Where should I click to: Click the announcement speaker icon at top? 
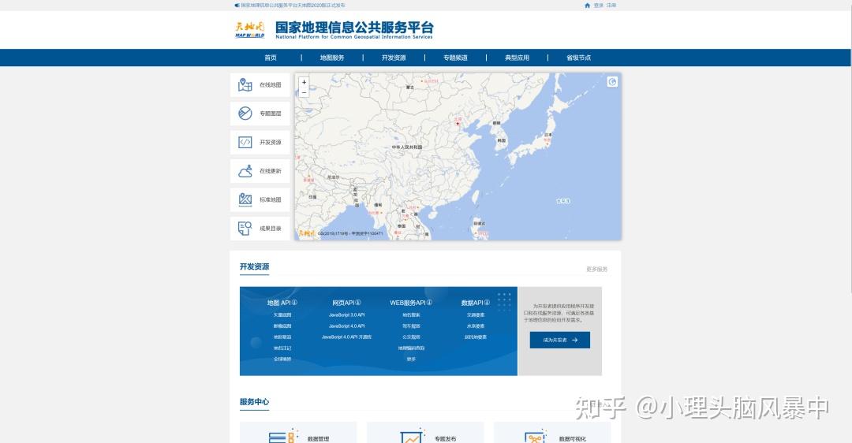237,6
